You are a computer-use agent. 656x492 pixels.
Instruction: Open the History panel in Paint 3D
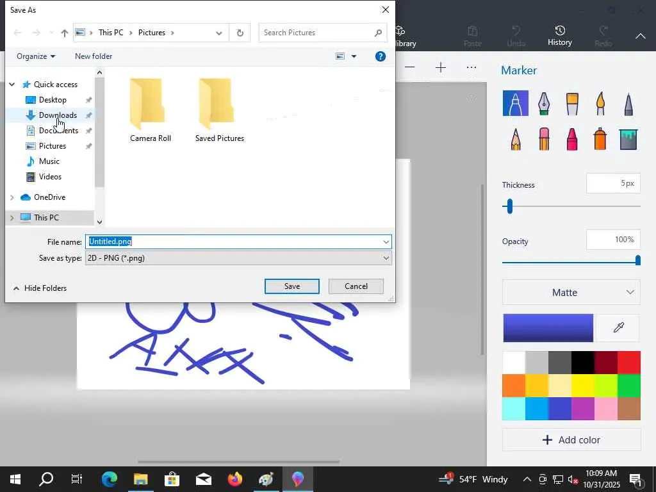coord(560,36)
